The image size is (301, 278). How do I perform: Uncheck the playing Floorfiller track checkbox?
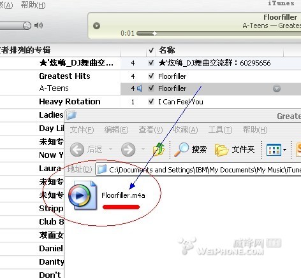pyautogui.click(x=151, y=88)
